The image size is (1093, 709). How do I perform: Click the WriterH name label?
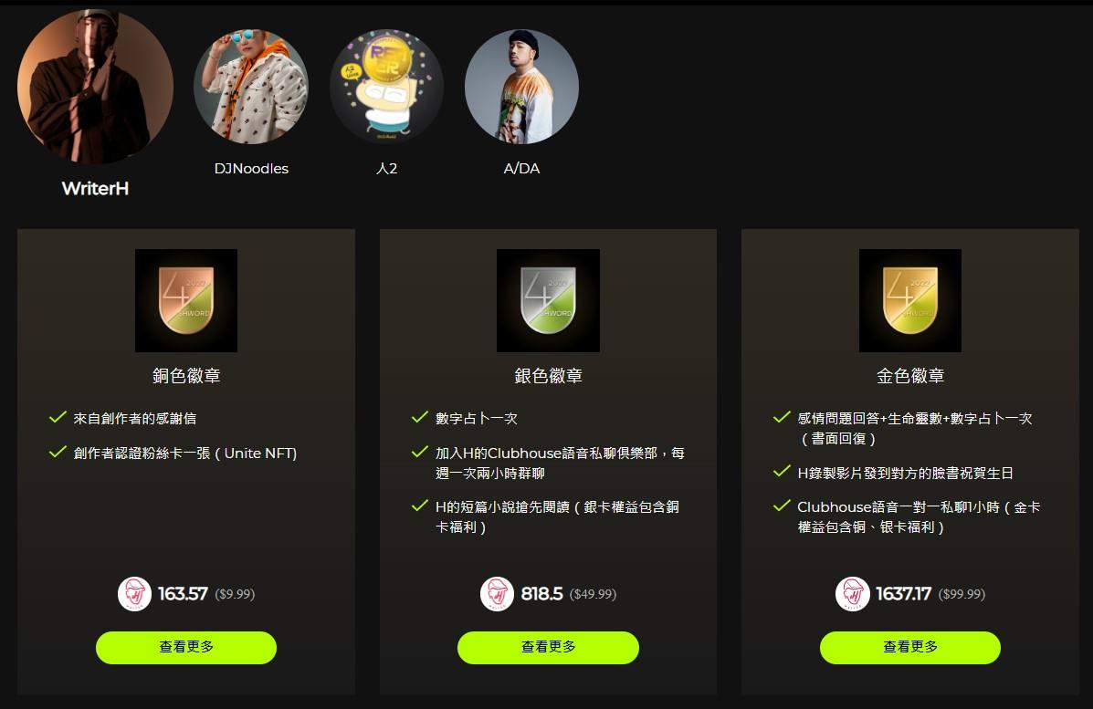tap(95, 189)
